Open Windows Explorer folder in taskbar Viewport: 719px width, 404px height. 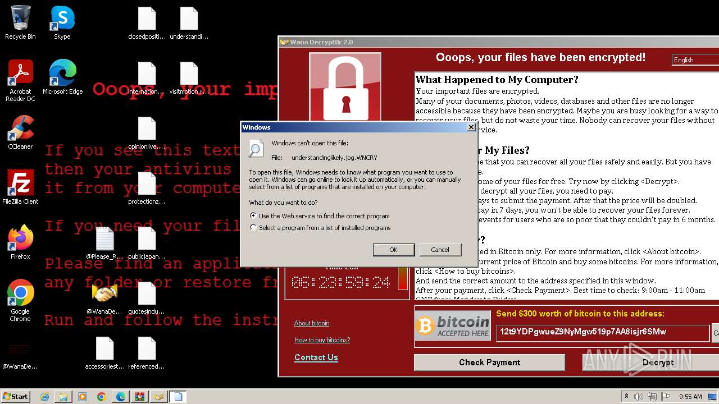coord(63,397)
